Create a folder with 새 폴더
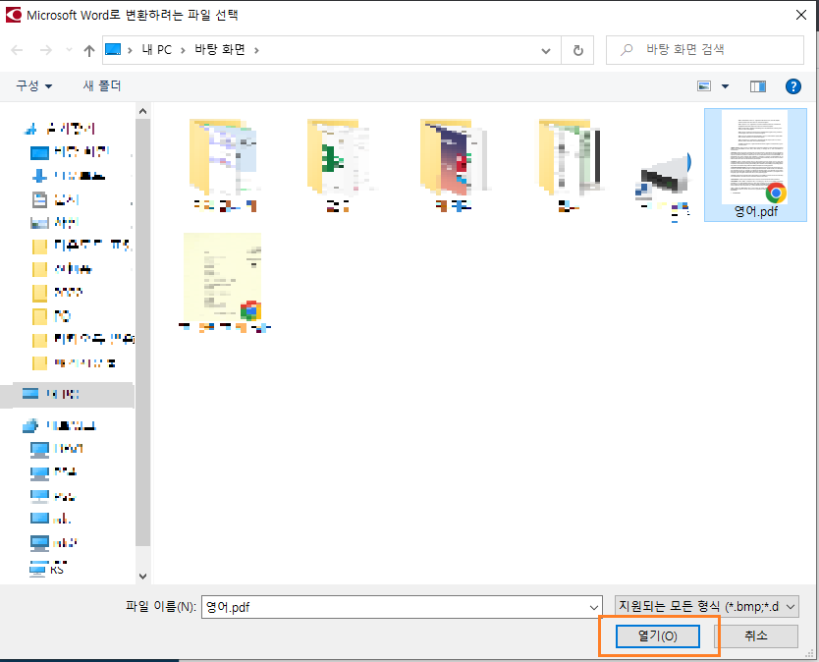The width and height of the screenshot is (819, 662). [102, 85]
